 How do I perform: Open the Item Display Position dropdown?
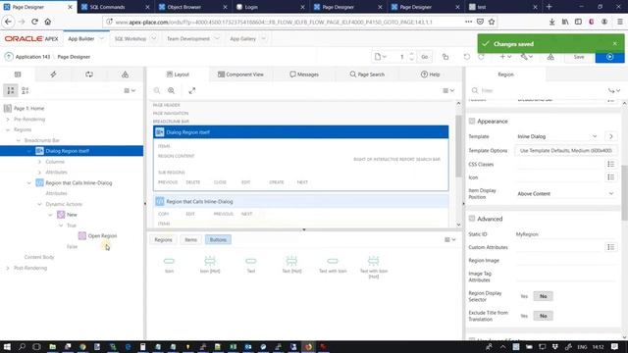click(x=565, y=194)
